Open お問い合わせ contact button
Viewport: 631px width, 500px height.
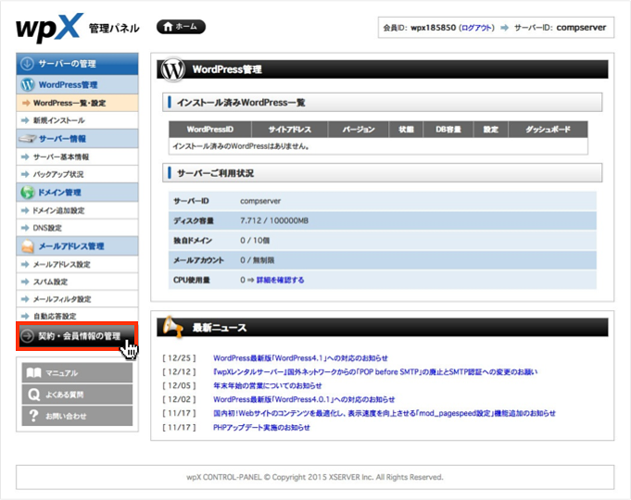click(x=77, y=416)
